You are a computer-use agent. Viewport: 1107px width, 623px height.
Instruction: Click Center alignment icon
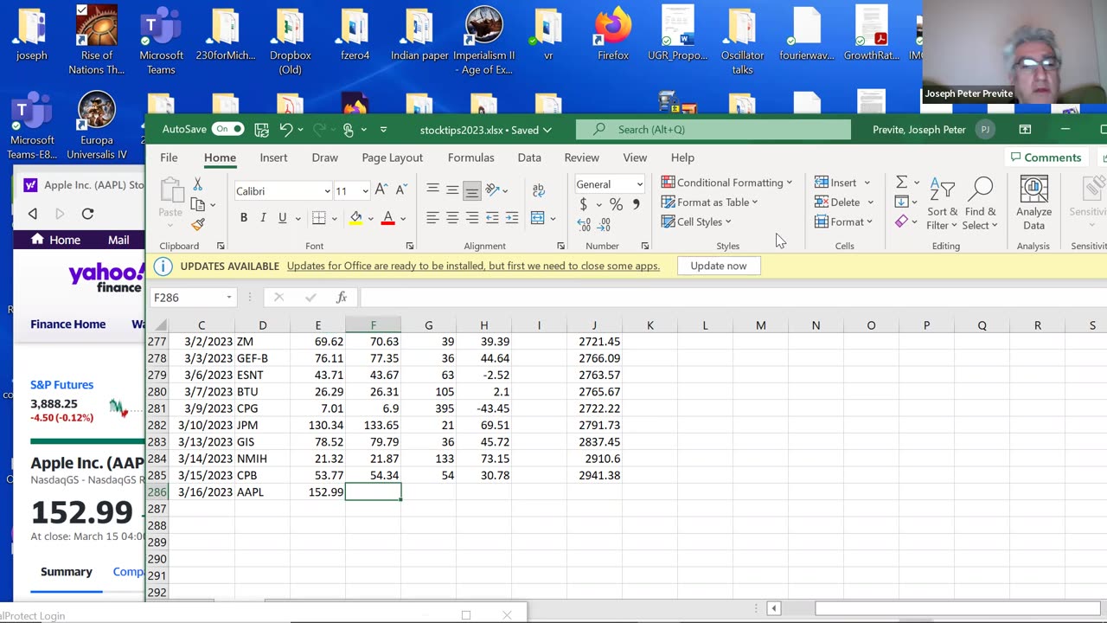(x=452, y=218)
